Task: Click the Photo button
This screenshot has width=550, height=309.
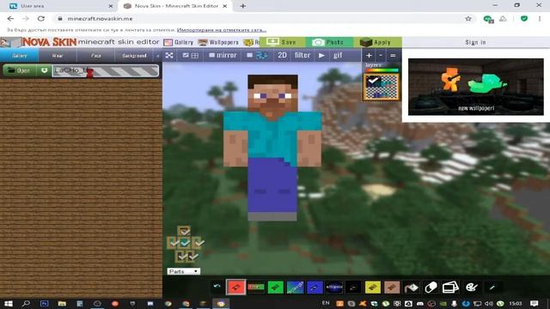Action: (x=328, y=42)
